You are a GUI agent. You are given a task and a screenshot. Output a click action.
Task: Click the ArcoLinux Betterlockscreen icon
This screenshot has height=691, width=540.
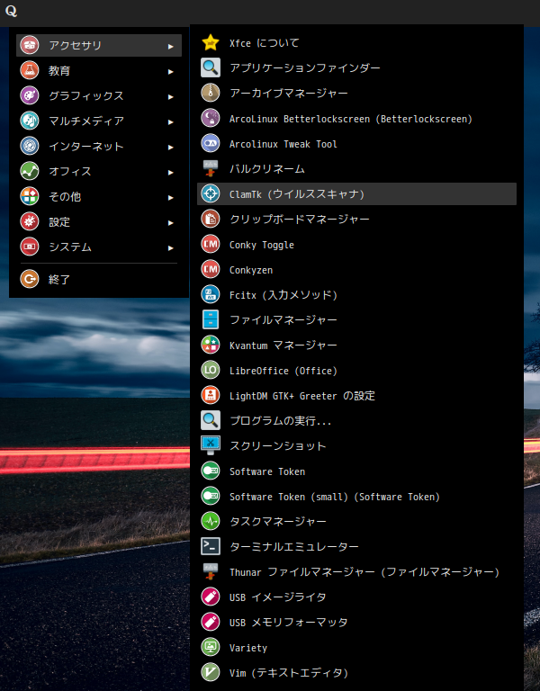tap(211, 118)
